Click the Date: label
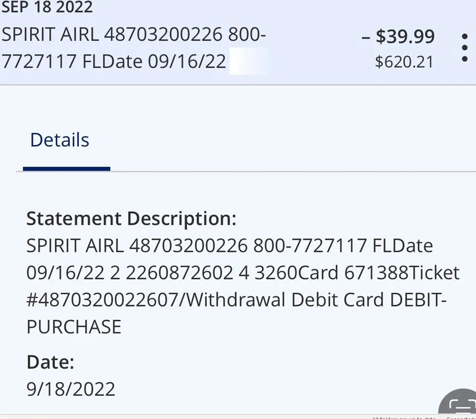 pyautogui.click(x=50, y=362)
